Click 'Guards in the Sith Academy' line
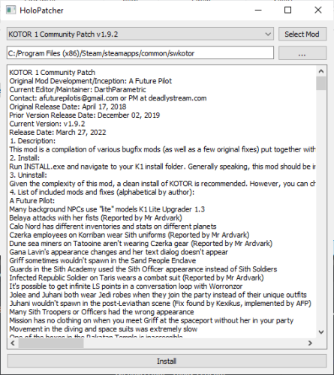This screenshot has width=334, height=375. pos(143,269)
